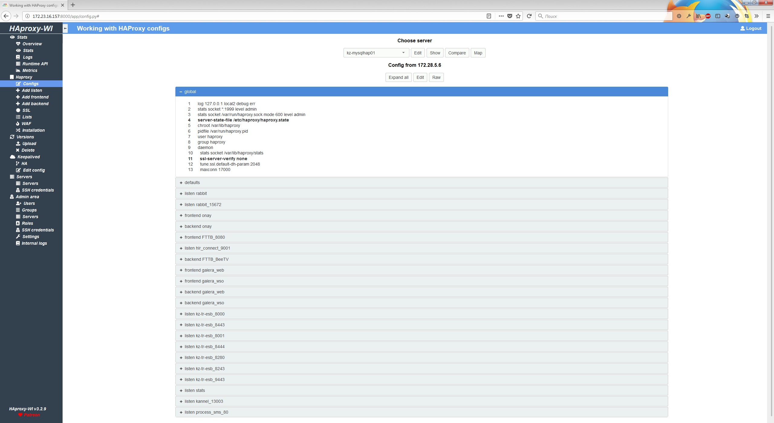Click the Patreon link
The image size is (774, 423).
[31, 415]
